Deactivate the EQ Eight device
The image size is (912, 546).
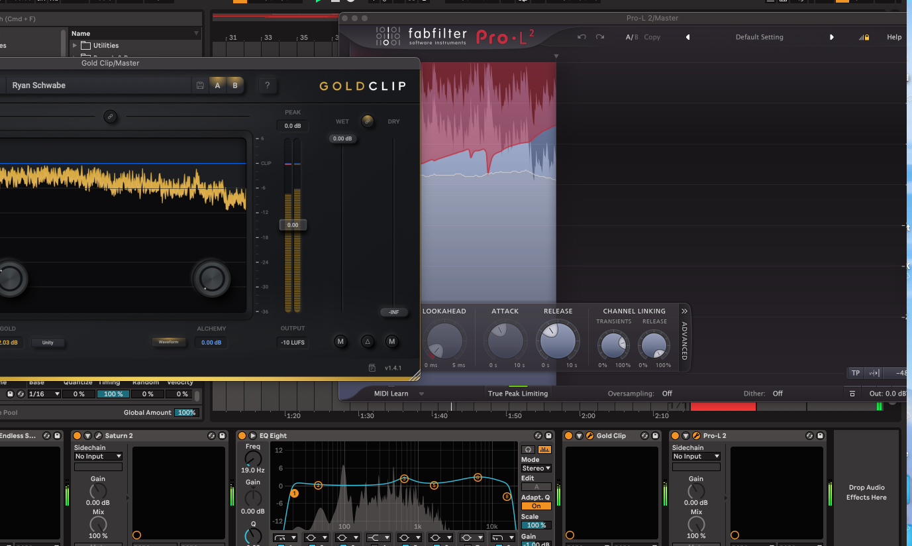pos(242,435)
